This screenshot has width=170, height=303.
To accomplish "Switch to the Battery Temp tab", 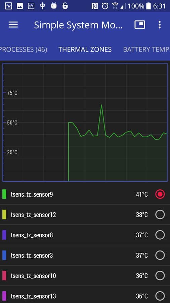I will (x=146, y=49).
